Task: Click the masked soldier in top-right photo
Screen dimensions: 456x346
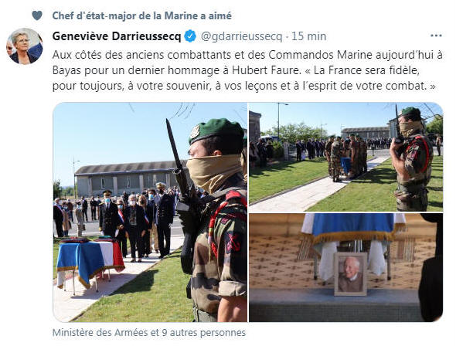Action: click(411, 159)
